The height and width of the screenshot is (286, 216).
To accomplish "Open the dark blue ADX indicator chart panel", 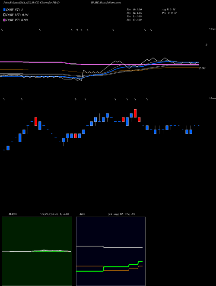I will (x=111, y=251).
